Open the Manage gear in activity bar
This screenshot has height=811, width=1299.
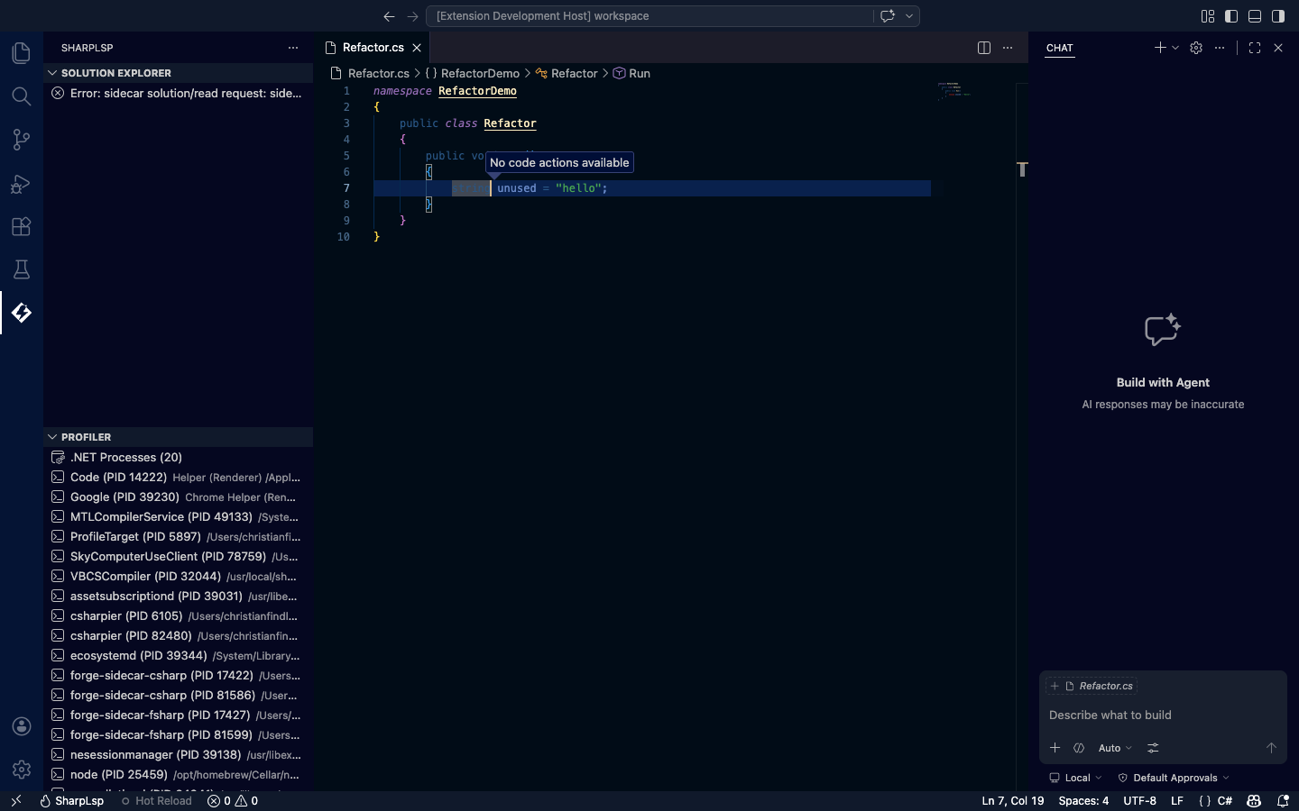click(22, 770)
